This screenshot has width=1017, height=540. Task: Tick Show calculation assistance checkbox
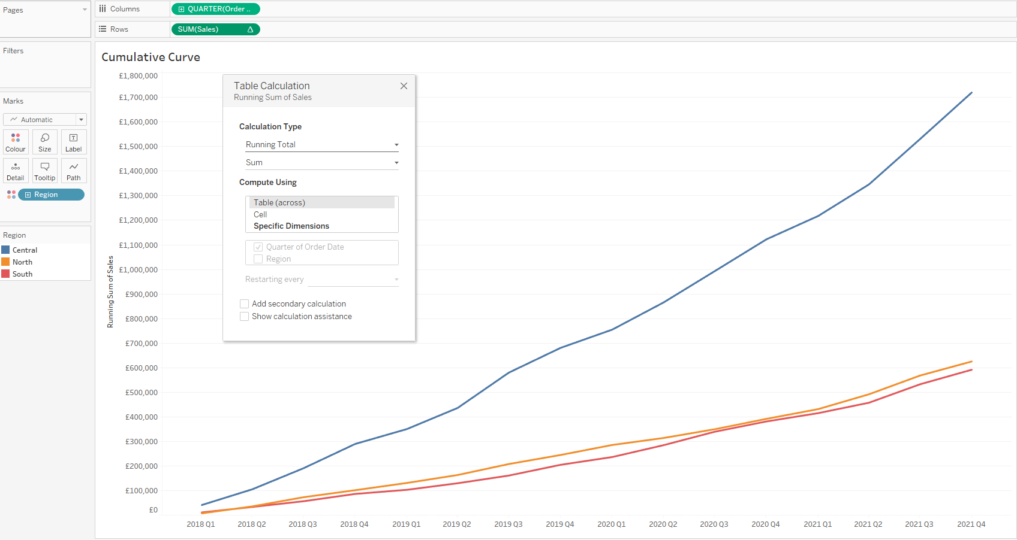(x=245, y=317)
